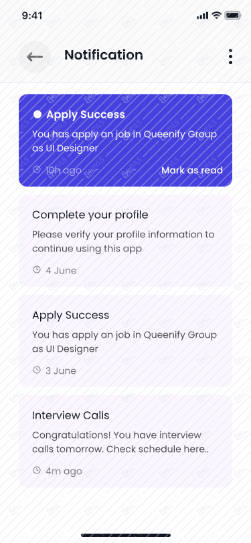Open the three-dot more options menu

pos(230,56)
